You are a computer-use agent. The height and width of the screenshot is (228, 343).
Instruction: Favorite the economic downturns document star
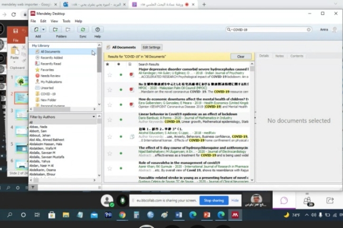[110, 105]
